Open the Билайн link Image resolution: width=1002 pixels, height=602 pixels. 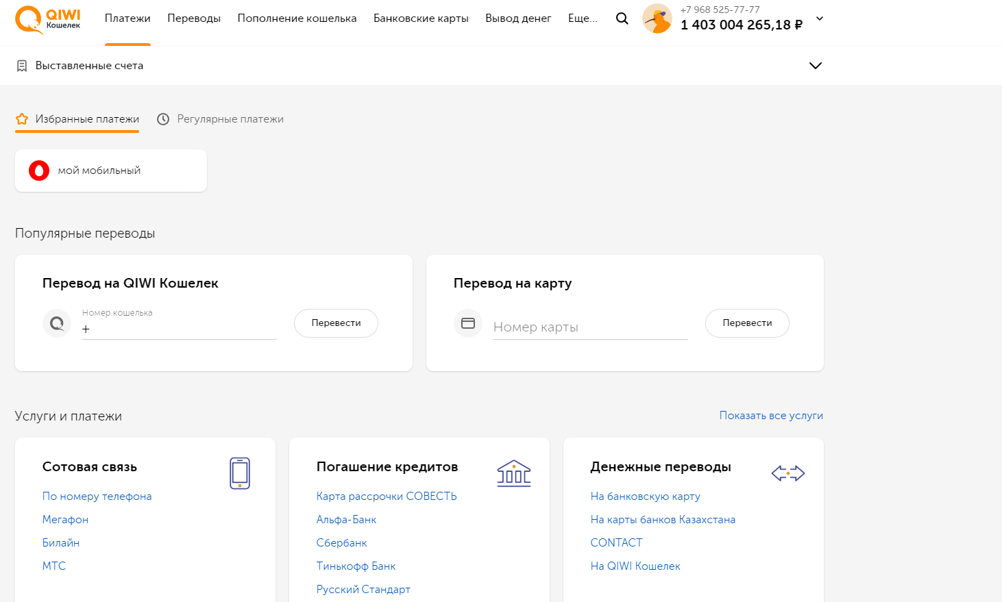[x=61, y=543]
